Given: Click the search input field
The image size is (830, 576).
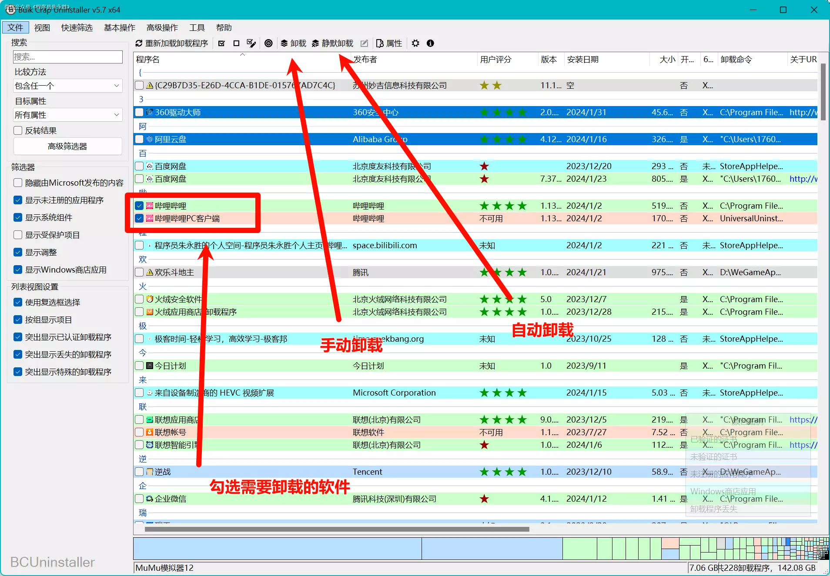Looking at the screenshot, I should click(x=67, y=57).
